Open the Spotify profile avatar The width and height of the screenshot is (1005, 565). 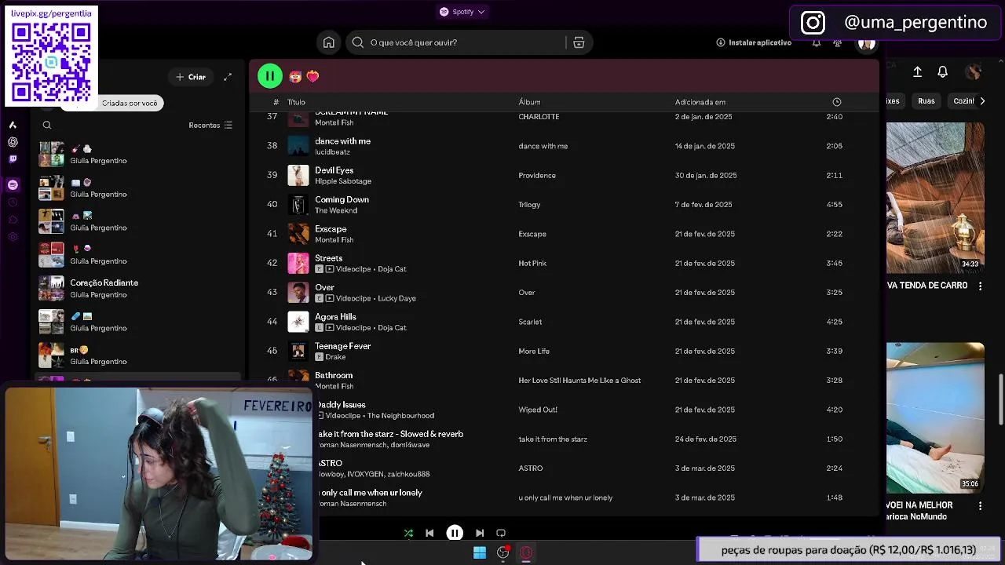[x=867, y=42]
